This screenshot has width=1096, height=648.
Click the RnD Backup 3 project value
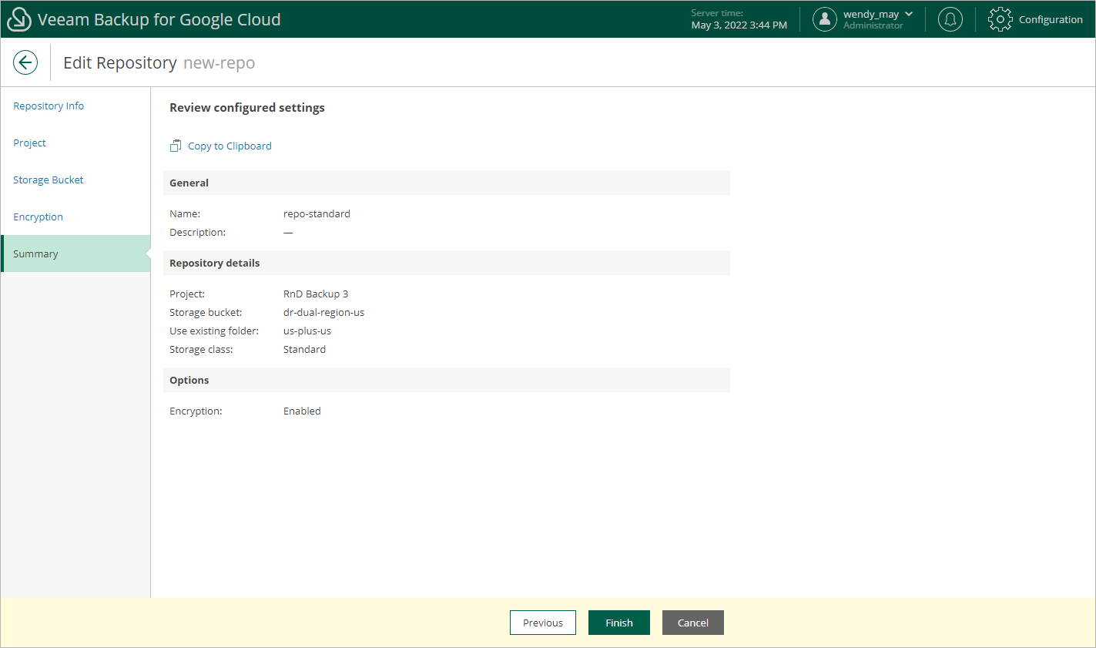[x=316, y=294]
